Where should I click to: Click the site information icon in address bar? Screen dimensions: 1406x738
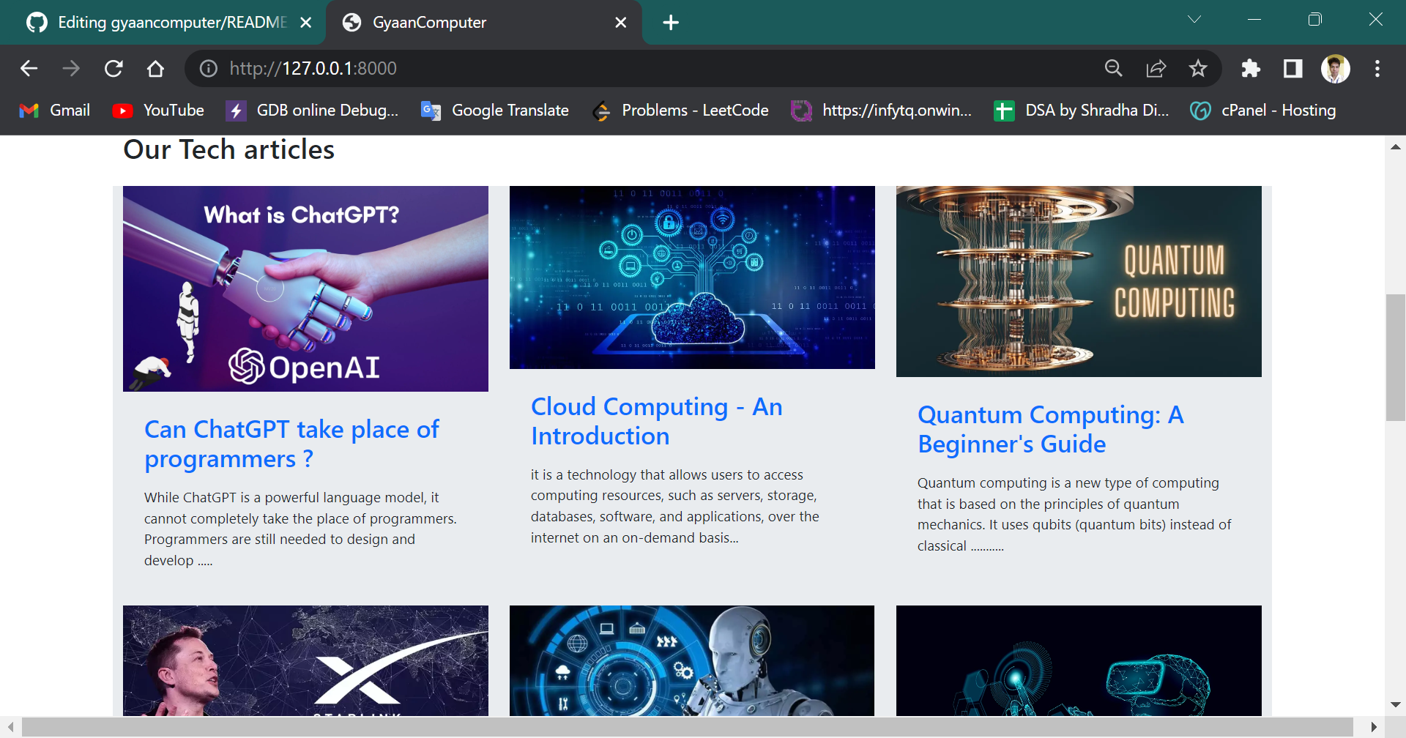tap(208, 68)
